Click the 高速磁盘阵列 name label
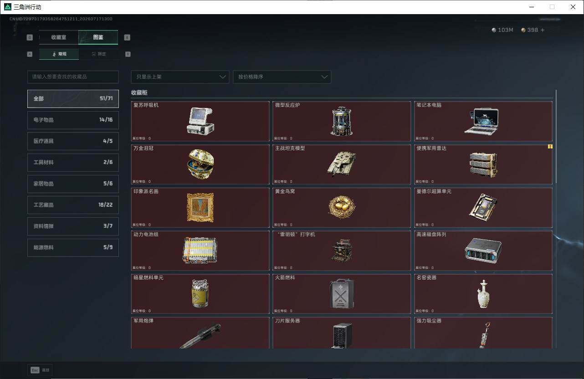The image size is (584, 379). (x=431, y=235)
